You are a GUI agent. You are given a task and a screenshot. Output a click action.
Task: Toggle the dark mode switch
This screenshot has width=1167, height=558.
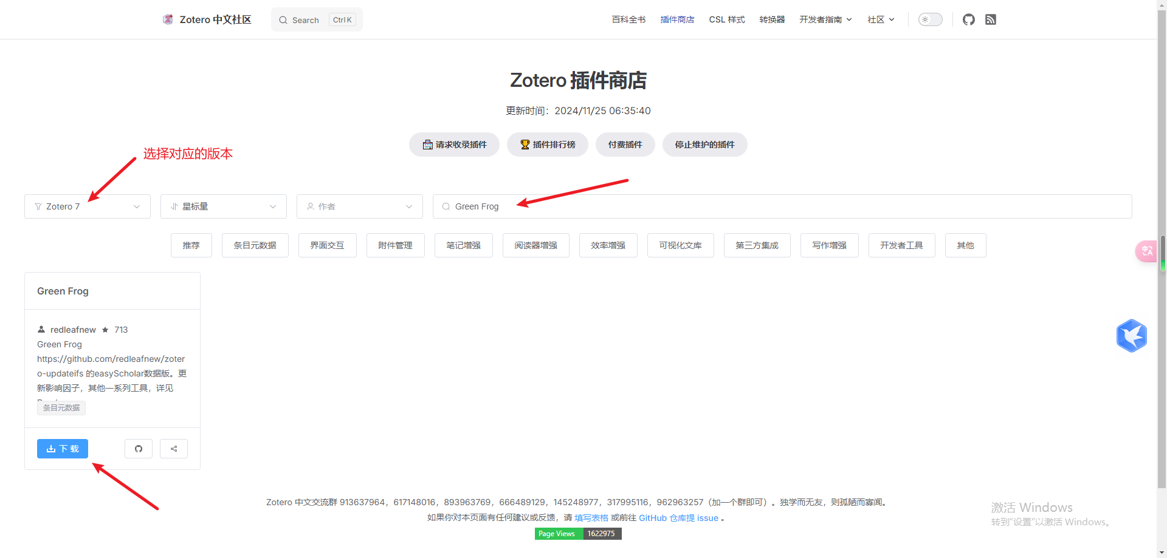[x=930, y=19]
